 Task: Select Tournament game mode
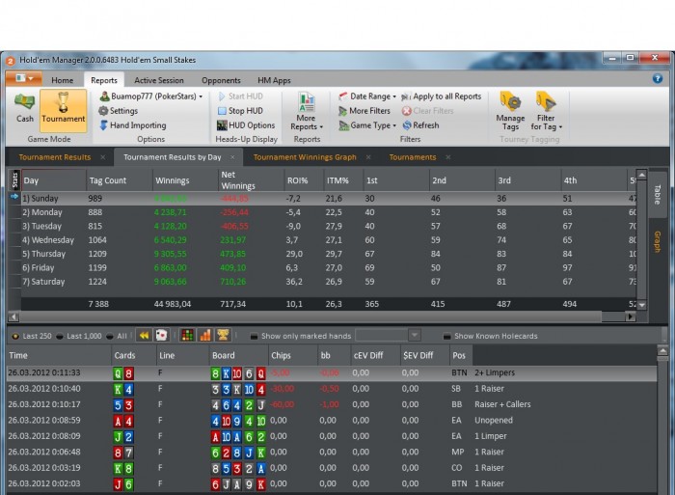[x=64, y=110]
